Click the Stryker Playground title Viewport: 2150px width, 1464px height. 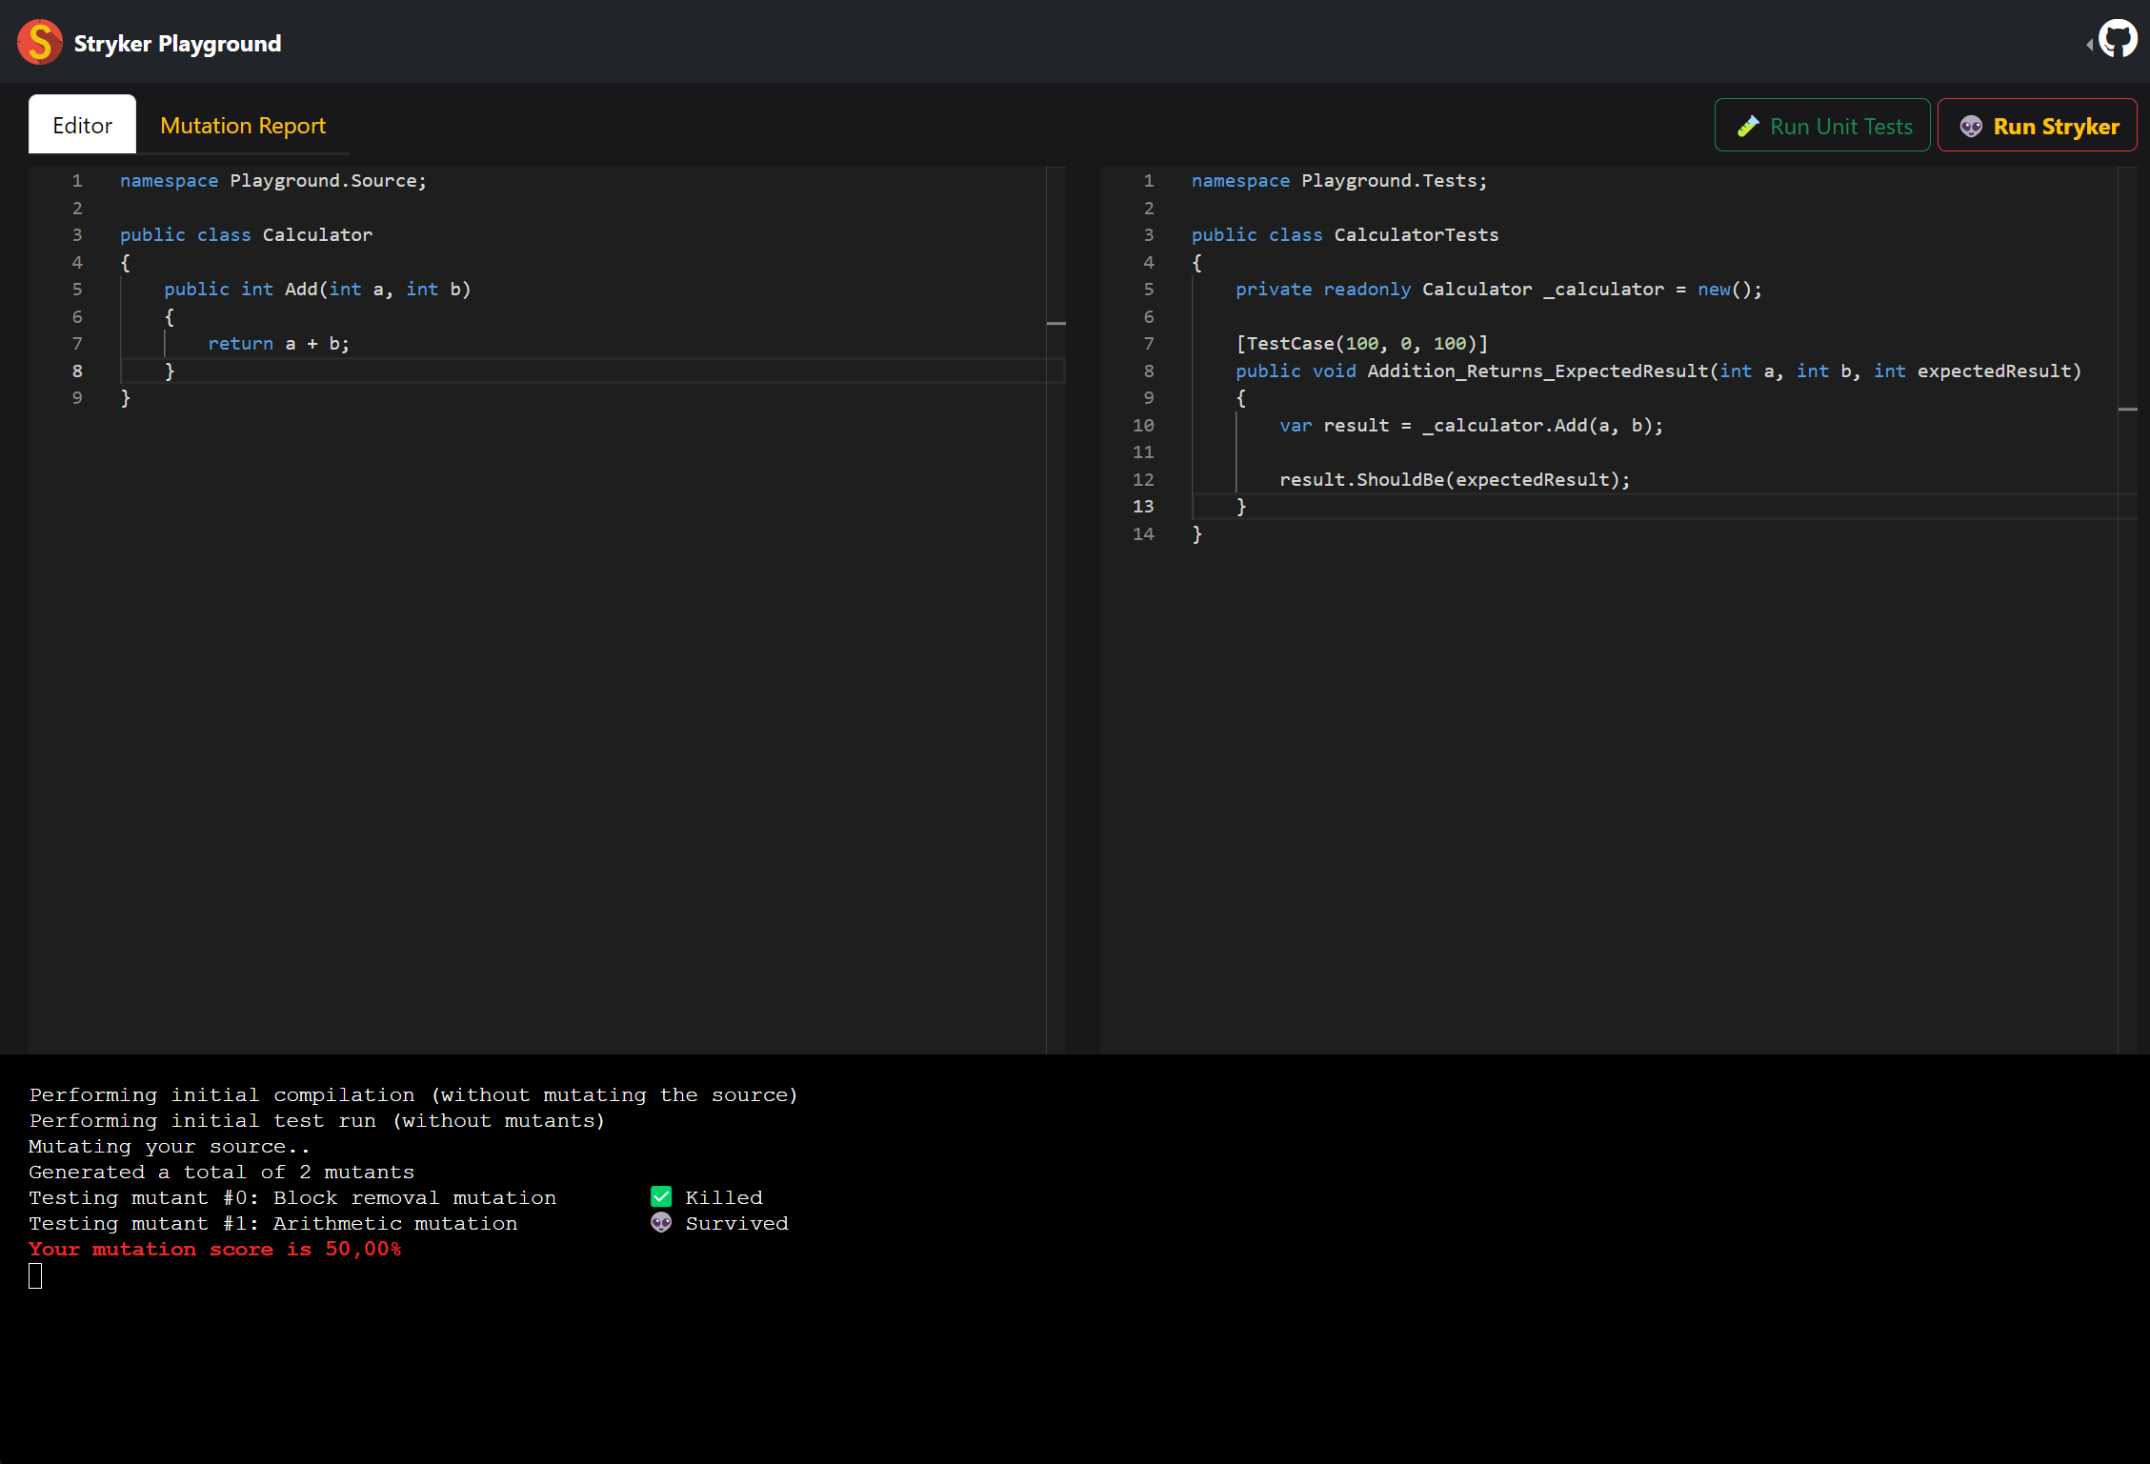point(177,44)
